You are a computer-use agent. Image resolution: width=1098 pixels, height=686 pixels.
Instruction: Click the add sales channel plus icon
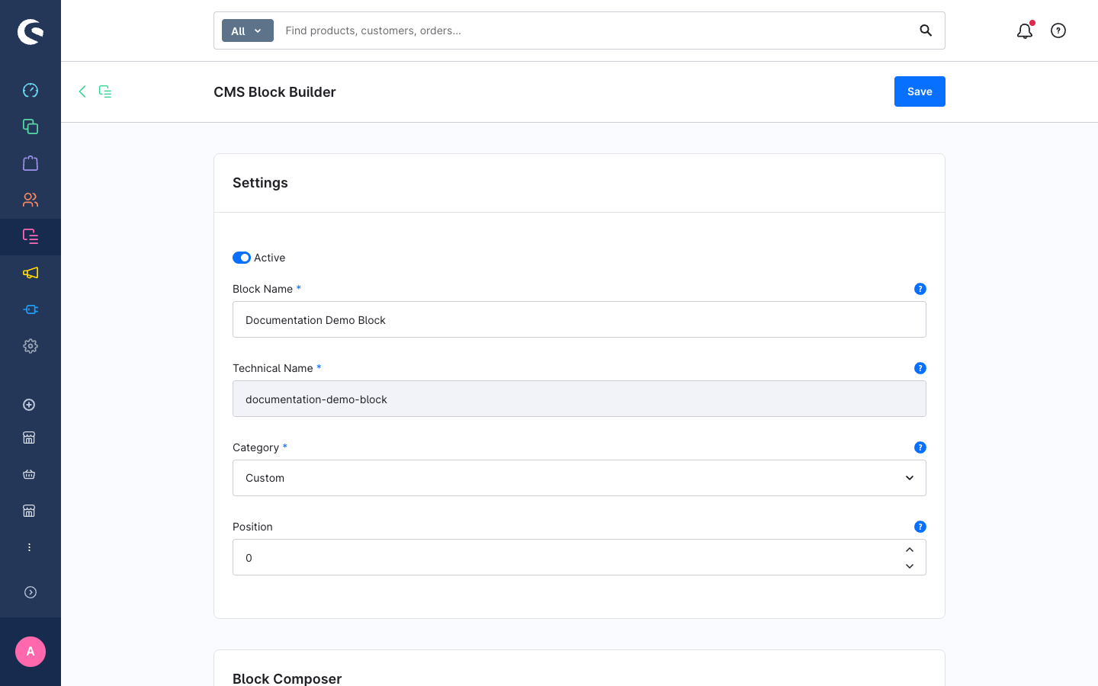coord(29,405)
